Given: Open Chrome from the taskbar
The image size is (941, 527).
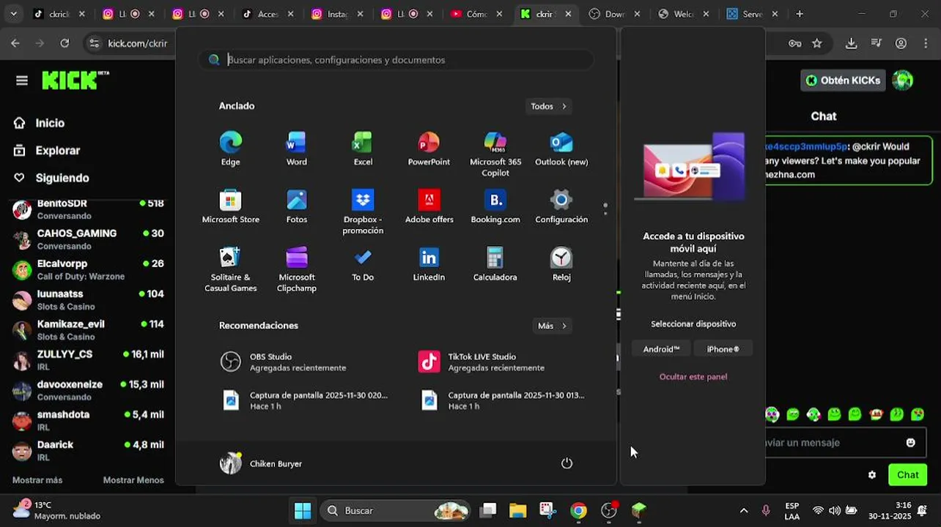Looking at the screenshot, I should tap(578, 511).
